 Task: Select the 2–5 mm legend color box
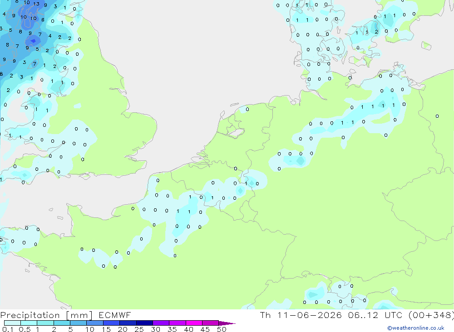point(62,323)
